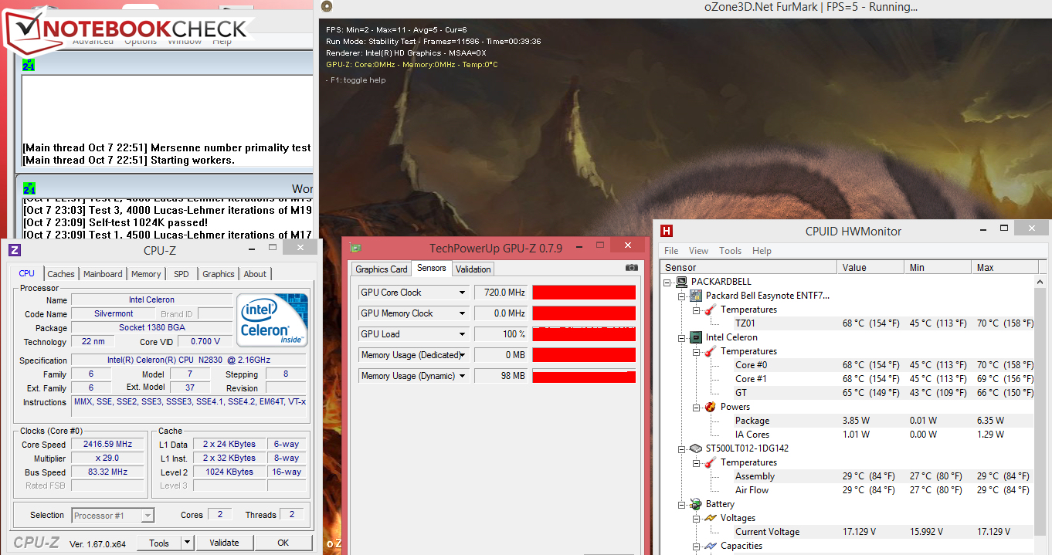Collapse the Packard Bell Easynote node

(682, 296)
